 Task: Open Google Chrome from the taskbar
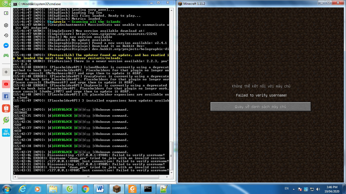(x=85, y=189)
